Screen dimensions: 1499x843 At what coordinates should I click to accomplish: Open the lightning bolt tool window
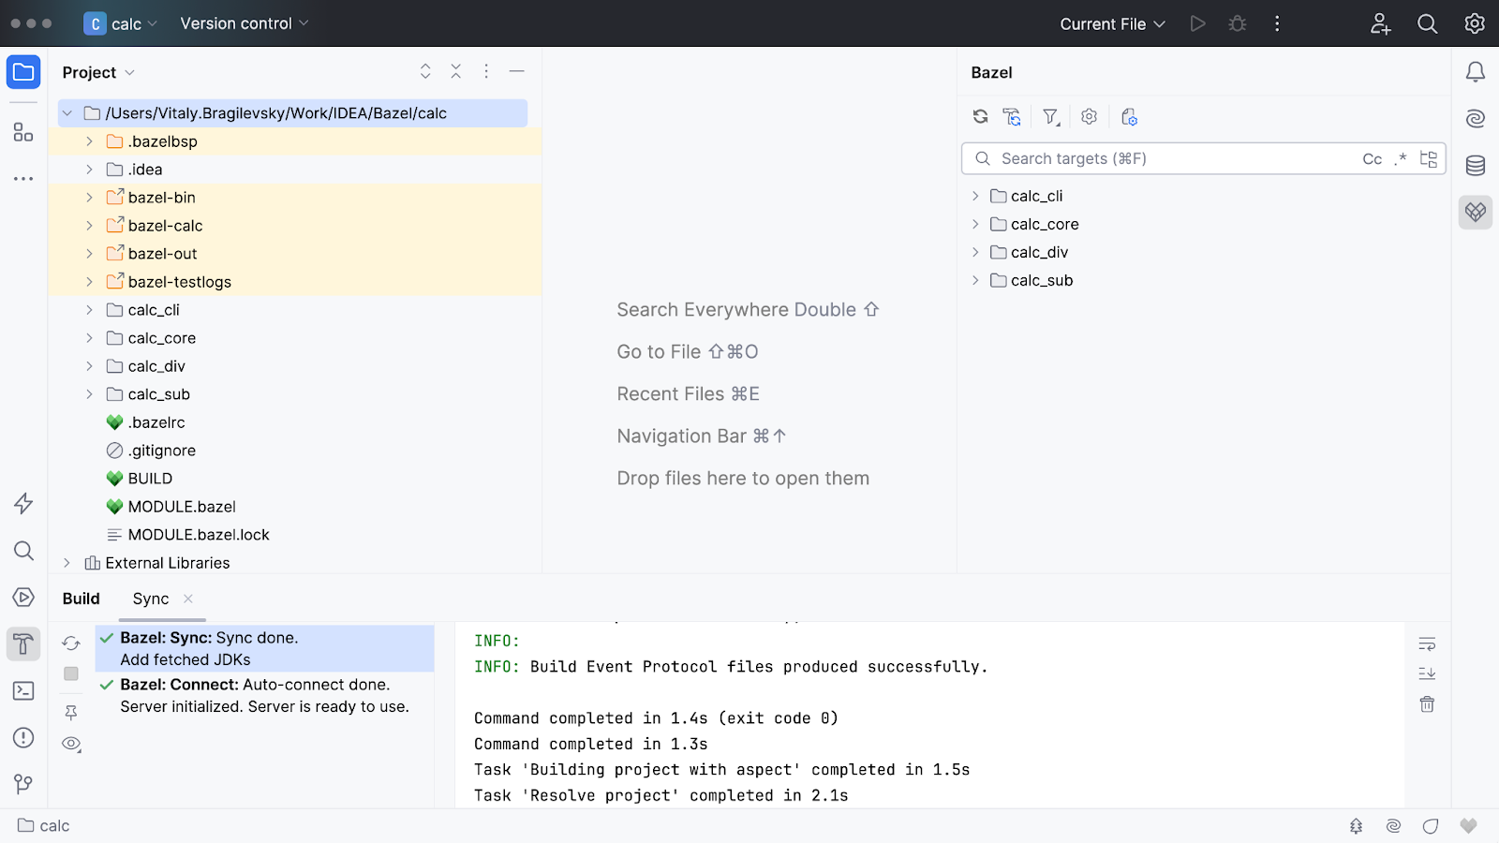23,504
